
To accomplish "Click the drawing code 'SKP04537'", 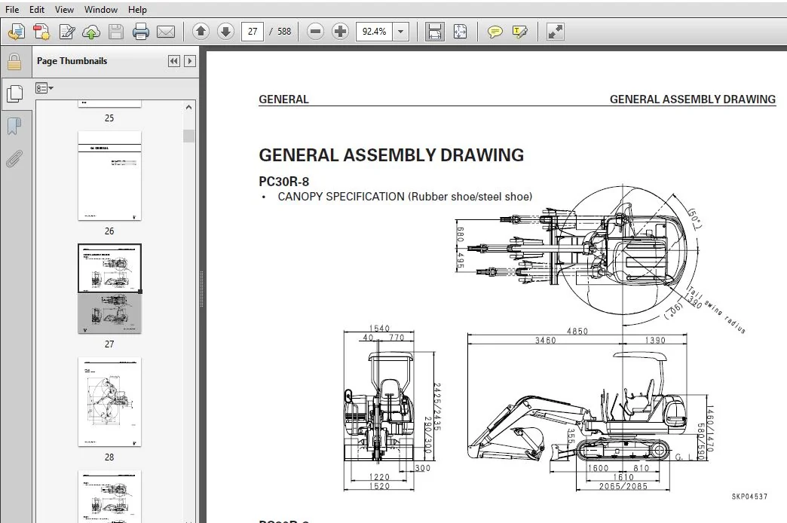I will point(749,497).
